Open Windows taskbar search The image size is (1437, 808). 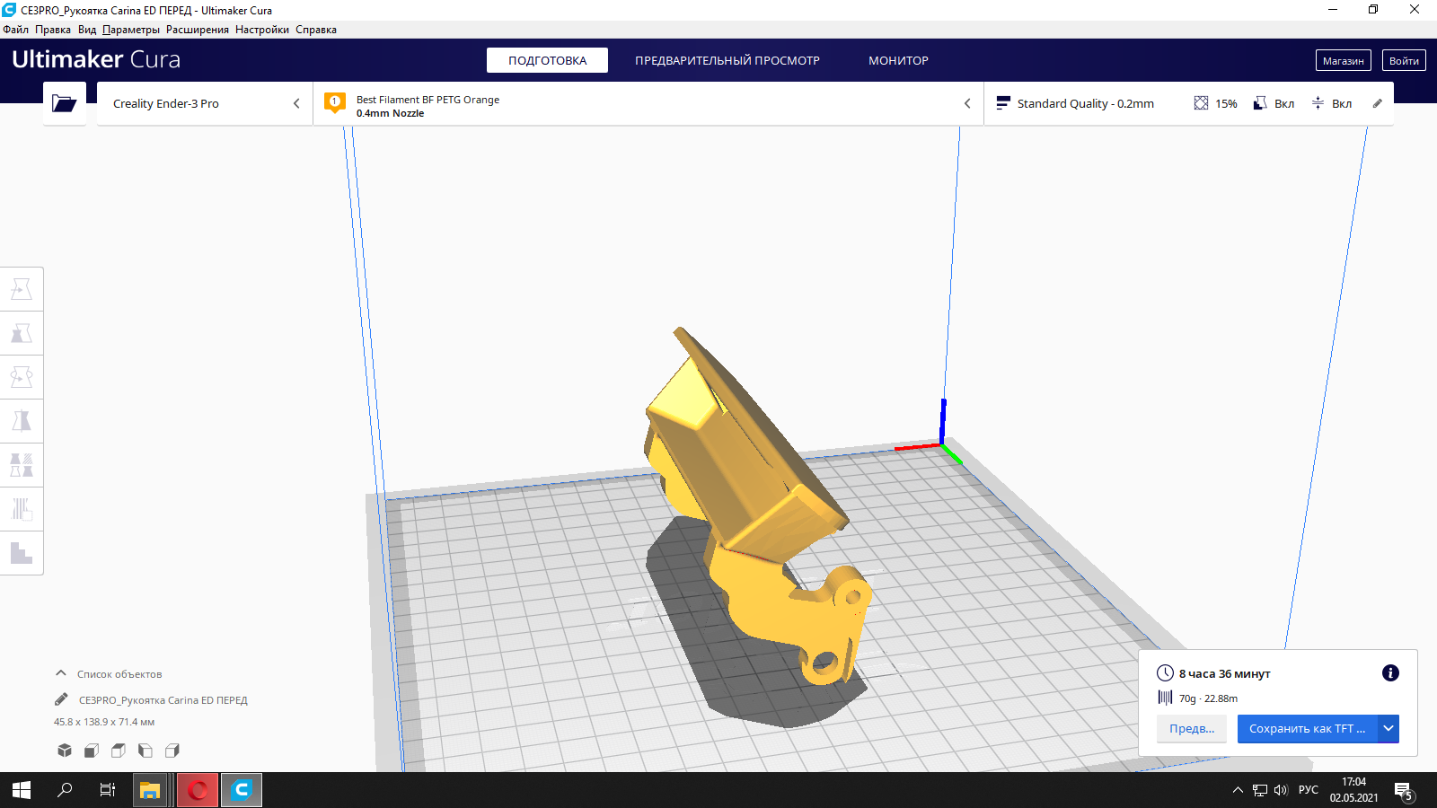[65, 790]
